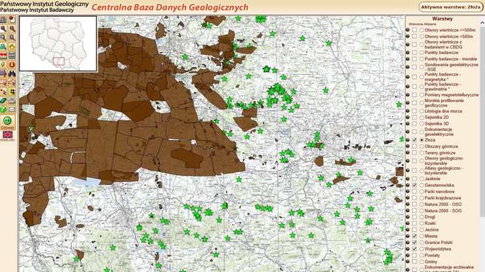This screenshot has height=272, width=485.
Task: Select the green eraser clear-selection tool
Action: (x=3, y=100)
